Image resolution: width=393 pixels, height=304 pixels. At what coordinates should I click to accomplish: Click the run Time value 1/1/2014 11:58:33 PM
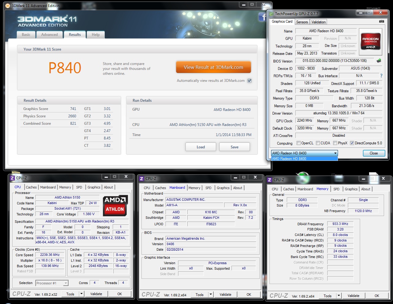click(x=233, y=135)
